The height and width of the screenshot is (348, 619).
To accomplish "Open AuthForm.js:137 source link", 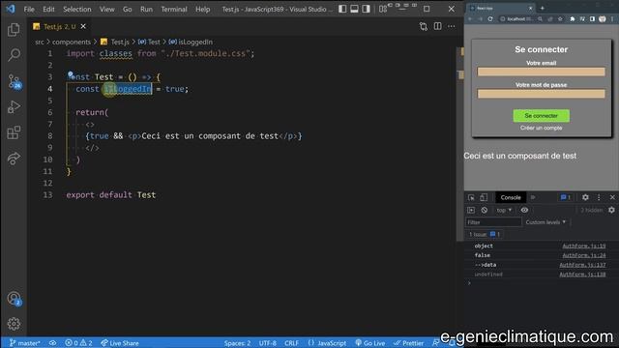I will 582,265.
